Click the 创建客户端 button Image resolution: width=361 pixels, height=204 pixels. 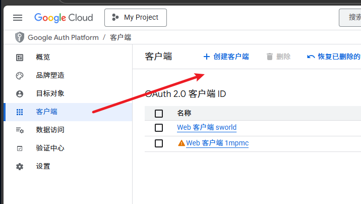point(226,57)
